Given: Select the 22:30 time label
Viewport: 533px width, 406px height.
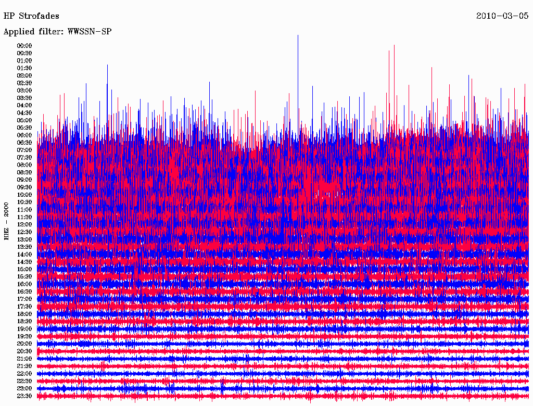Looking at the screenshot, I should (24, 381).
